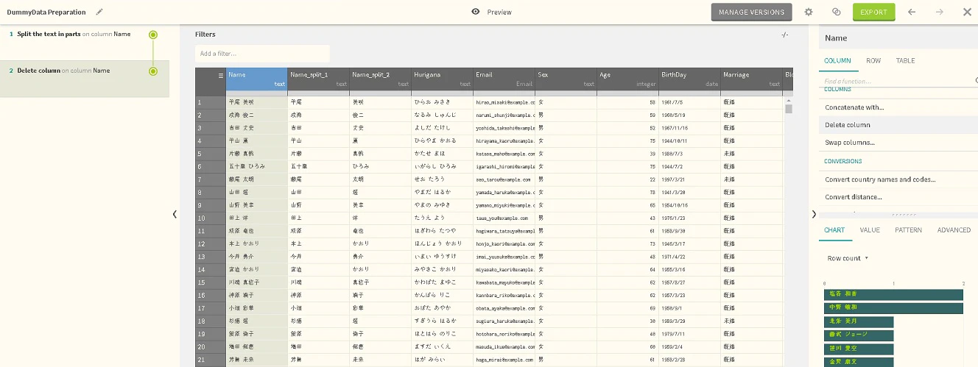This screenshot has width=978, height=367.
Task: Click row number 21 in grid
Action: coord(210,359)
